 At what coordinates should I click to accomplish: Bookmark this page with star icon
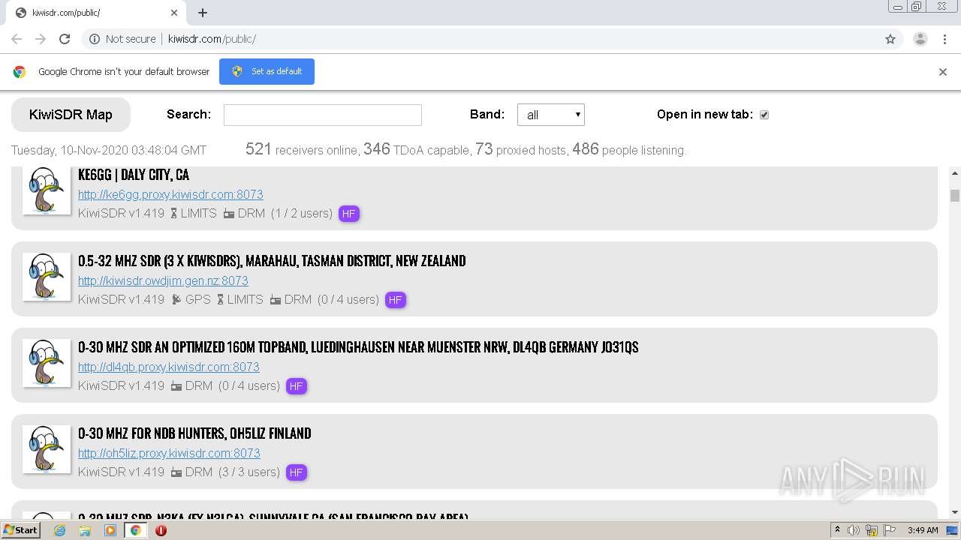890,39
